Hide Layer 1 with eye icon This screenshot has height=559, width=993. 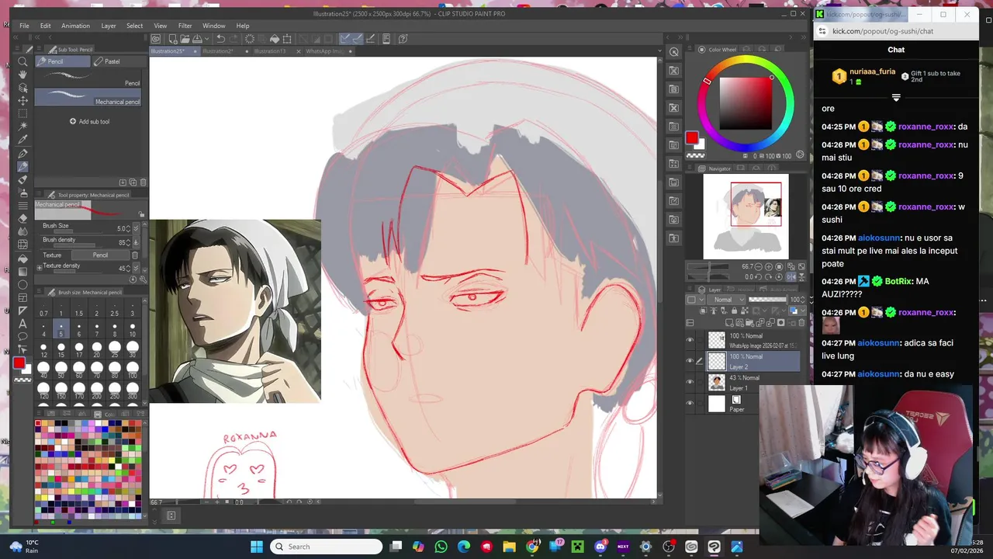tap(690, 382)
